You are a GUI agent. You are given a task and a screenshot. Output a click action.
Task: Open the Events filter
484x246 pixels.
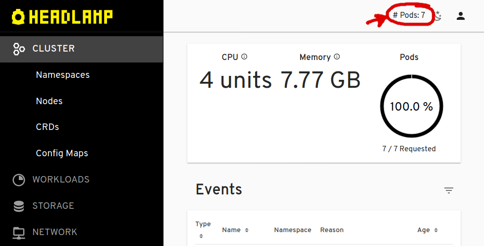(449, 190)
